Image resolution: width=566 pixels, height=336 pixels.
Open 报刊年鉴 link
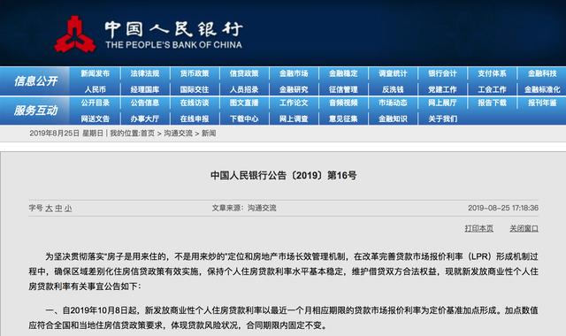(542, 103)
